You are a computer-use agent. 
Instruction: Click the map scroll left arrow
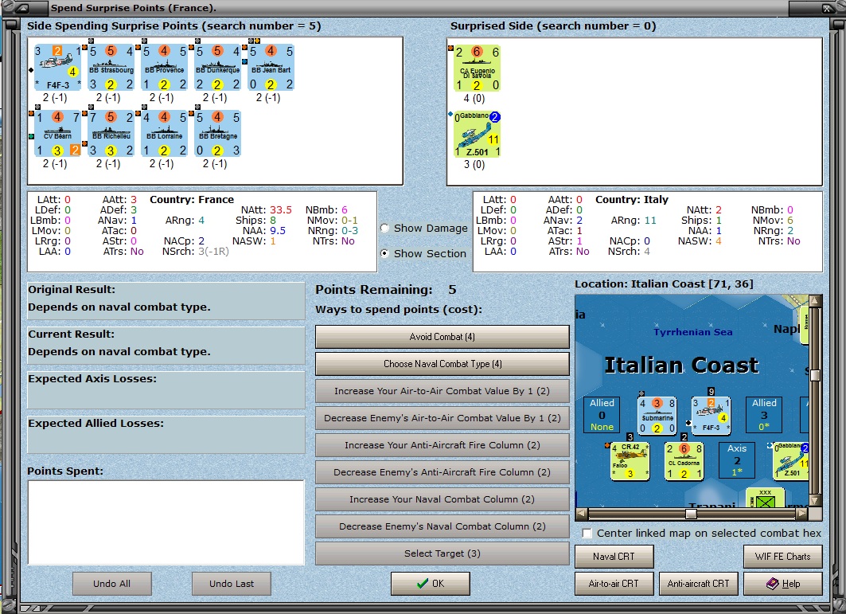[581, 514]
